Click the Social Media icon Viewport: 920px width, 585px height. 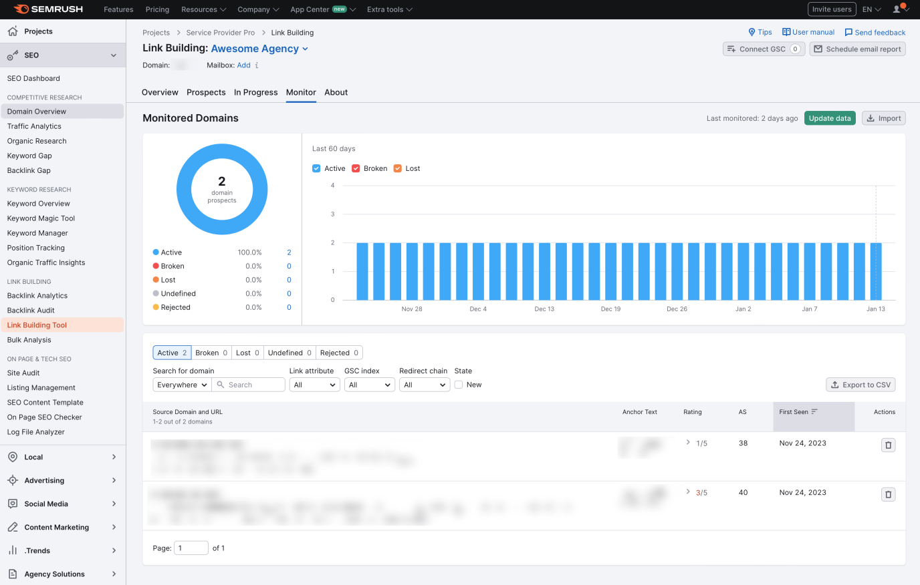(x=13, y=504)
